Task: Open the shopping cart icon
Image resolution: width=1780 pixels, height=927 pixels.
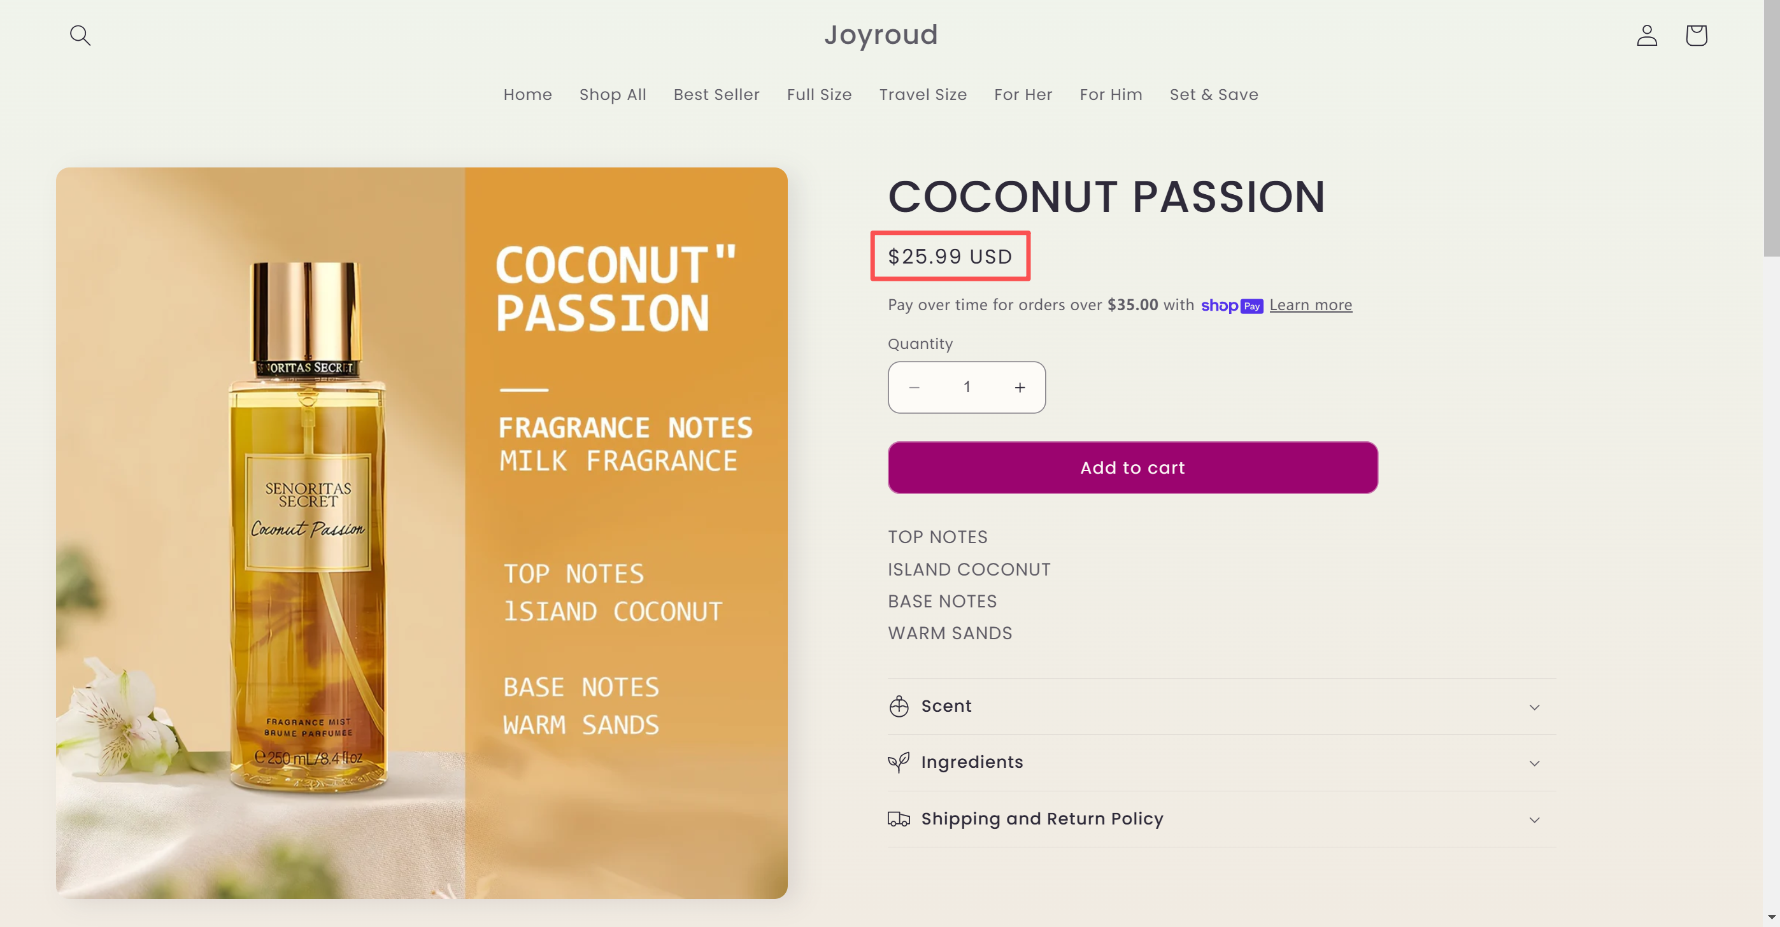Action: coord(1696,35)
